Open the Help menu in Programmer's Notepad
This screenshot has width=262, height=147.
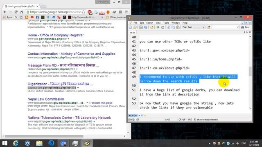coord(185,23)
